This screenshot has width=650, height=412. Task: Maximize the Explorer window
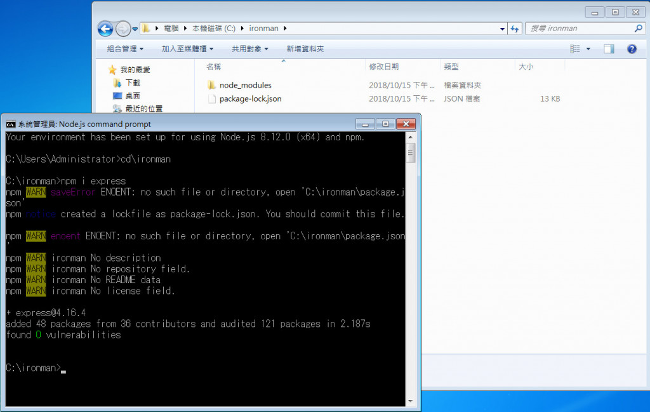click(614, 13)
